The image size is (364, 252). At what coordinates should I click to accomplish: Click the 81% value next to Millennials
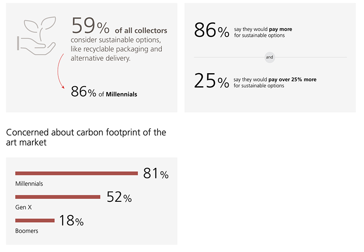pyautogui.click(x=156, y=173)
